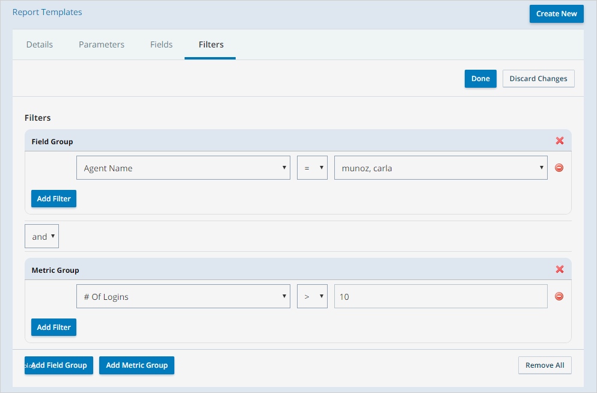Add Filter to the Field Group
Screen dimensions: 597x393
coord(54,199)
